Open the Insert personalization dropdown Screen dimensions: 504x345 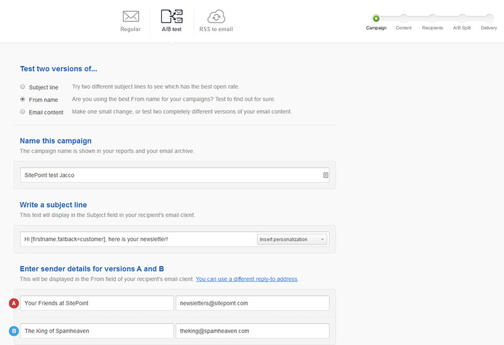[292, 239]
